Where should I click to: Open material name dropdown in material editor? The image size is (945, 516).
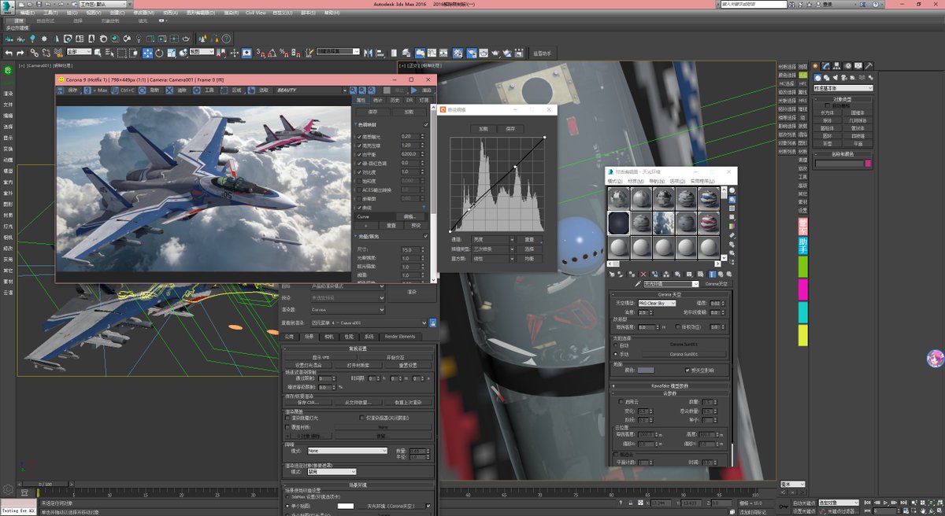(x=671, y=284)
